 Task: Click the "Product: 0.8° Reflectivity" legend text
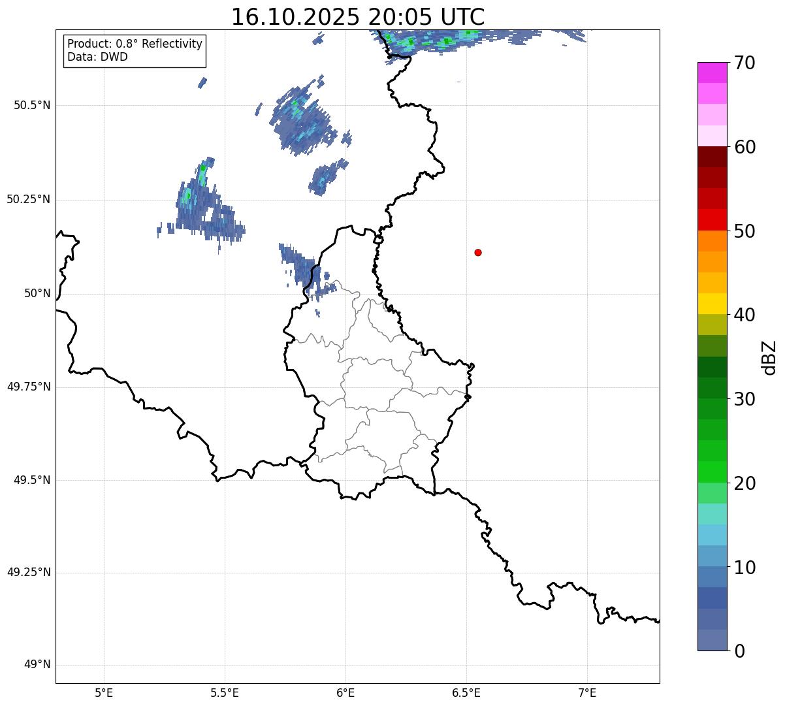point(135,44)
